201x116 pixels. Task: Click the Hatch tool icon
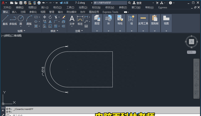36,26
